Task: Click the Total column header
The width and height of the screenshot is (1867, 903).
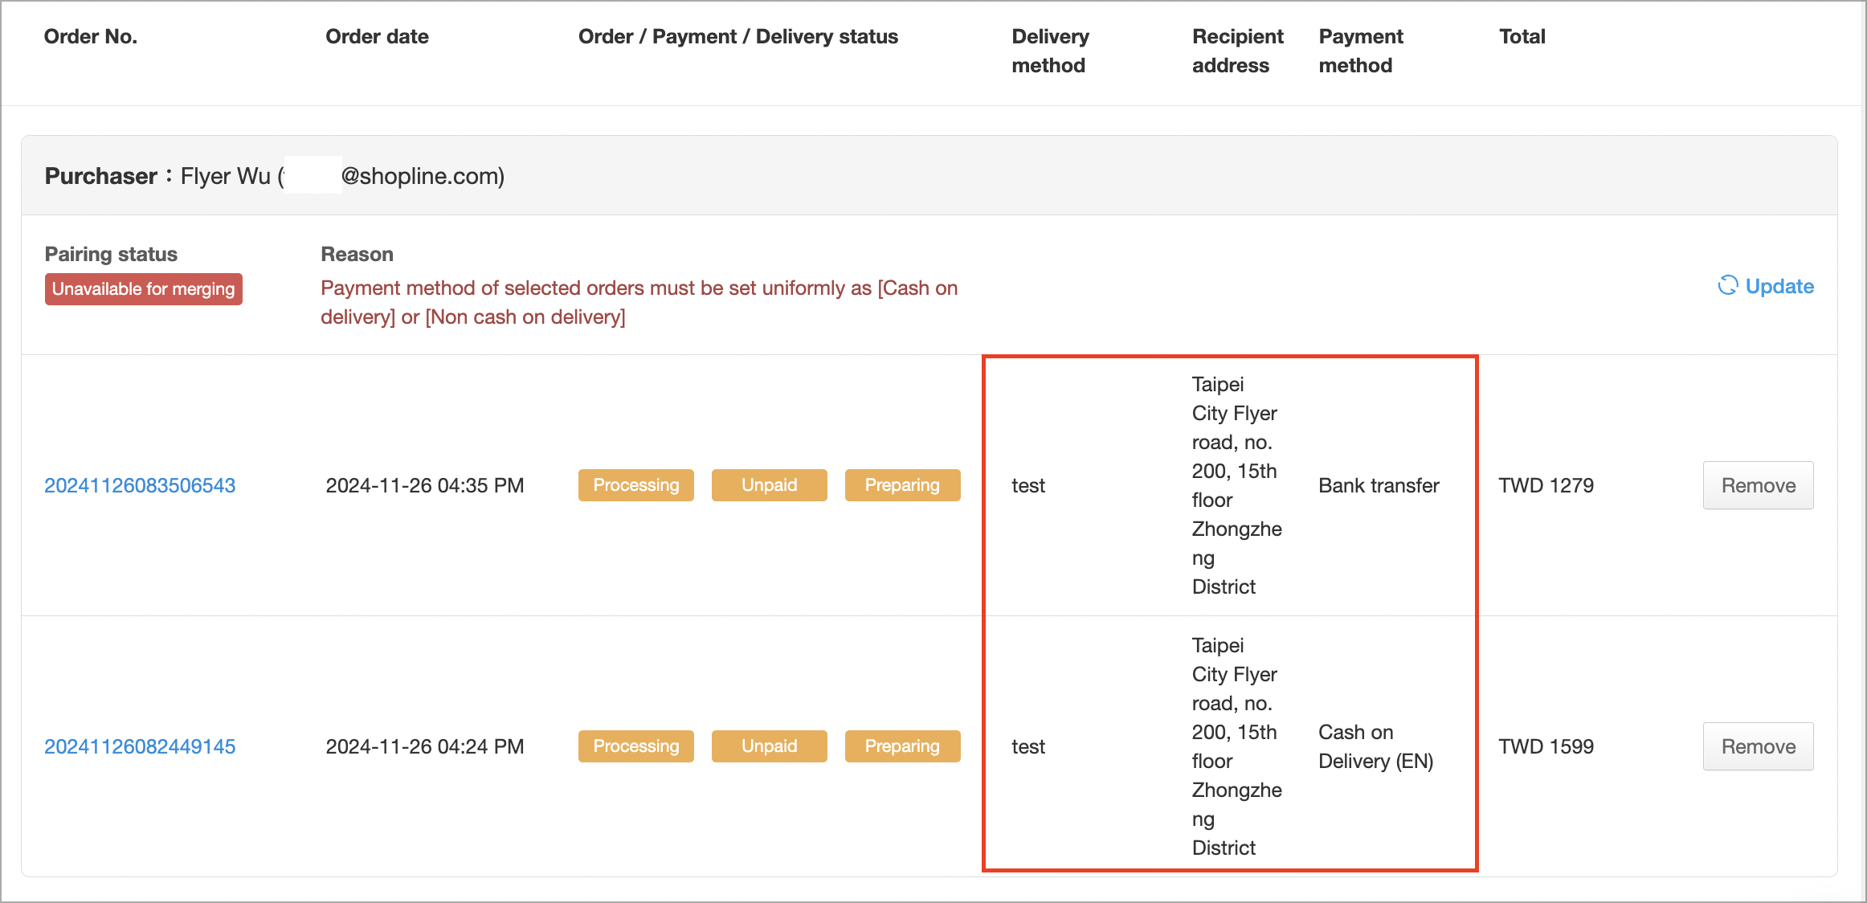Action: point(1522,37)
